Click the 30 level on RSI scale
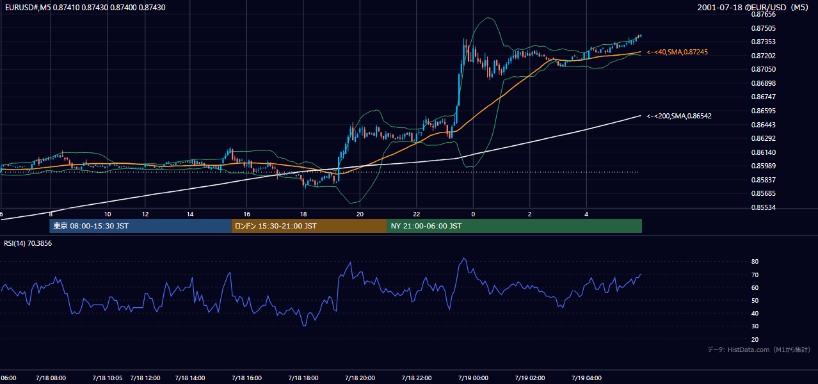Screen dimensions: 818x384 (755, 326)
